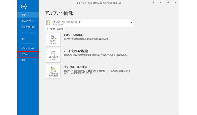Open the アカウント設定 account settings button

click(53, 40)
